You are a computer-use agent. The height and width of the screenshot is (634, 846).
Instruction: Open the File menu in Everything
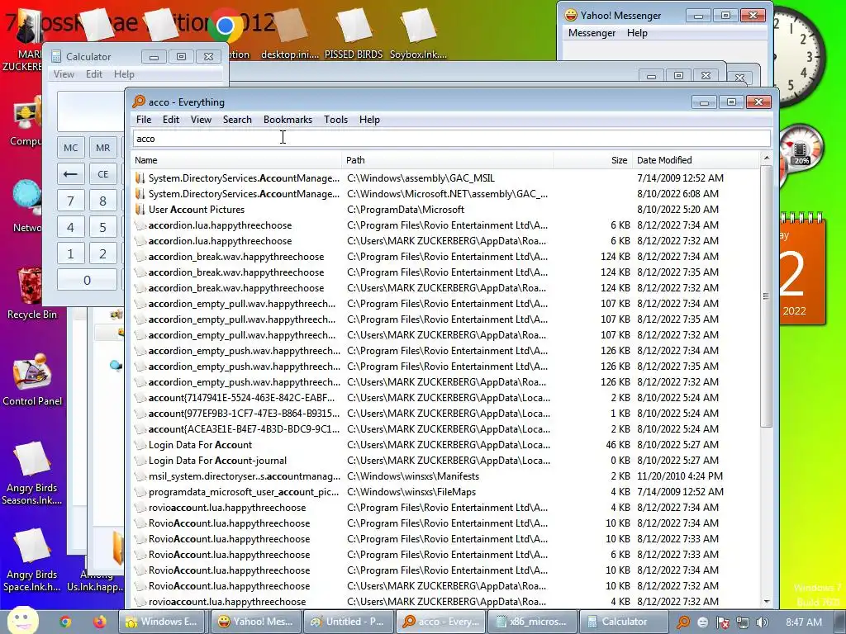[144, 120]
